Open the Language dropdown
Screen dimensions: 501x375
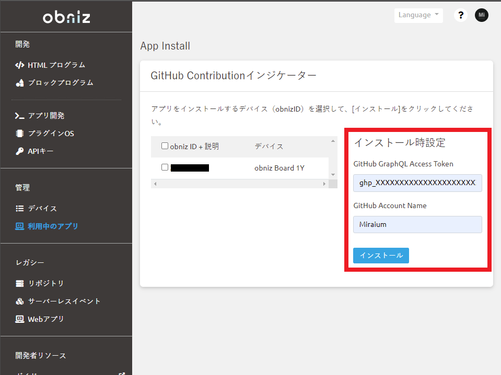[x=418, y=15]
